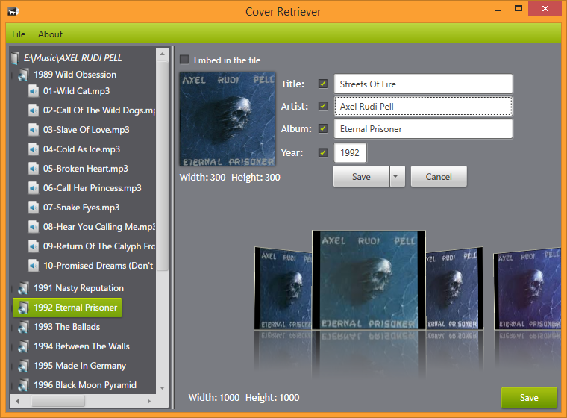The image size is (567, 418).
Task: Click the speaker icon of 05-Broken Heart.mp3
Action: tap(34, 169)
